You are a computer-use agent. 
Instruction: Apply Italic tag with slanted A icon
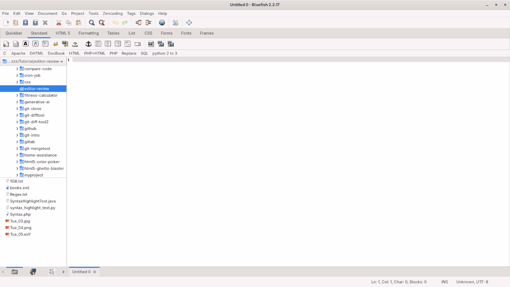coord(35,44)
